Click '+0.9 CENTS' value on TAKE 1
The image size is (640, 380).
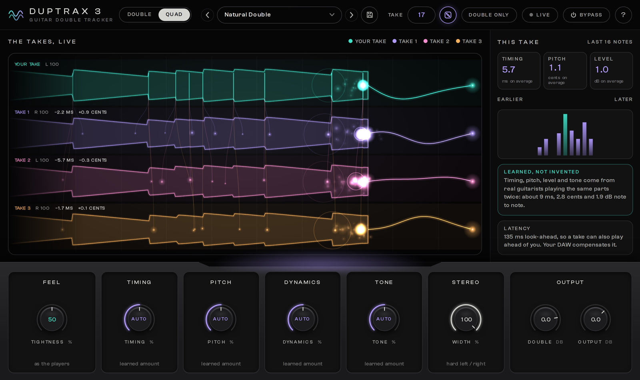[x=92, y=112]
